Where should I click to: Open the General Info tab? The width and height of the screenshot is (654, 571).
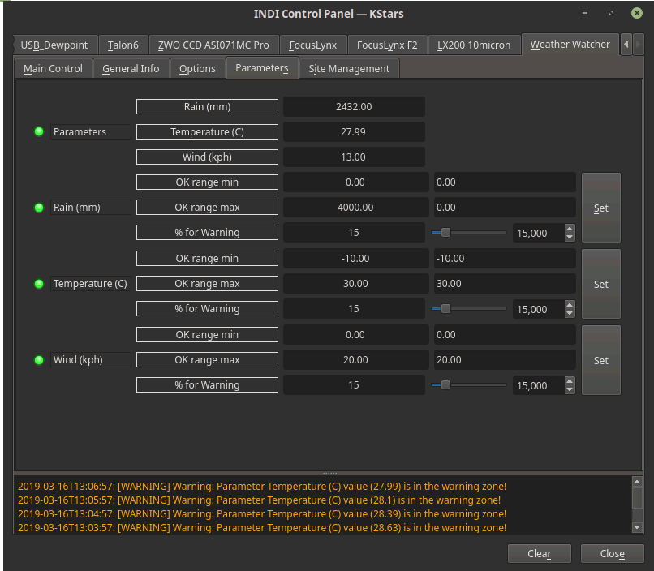[131, 68]
